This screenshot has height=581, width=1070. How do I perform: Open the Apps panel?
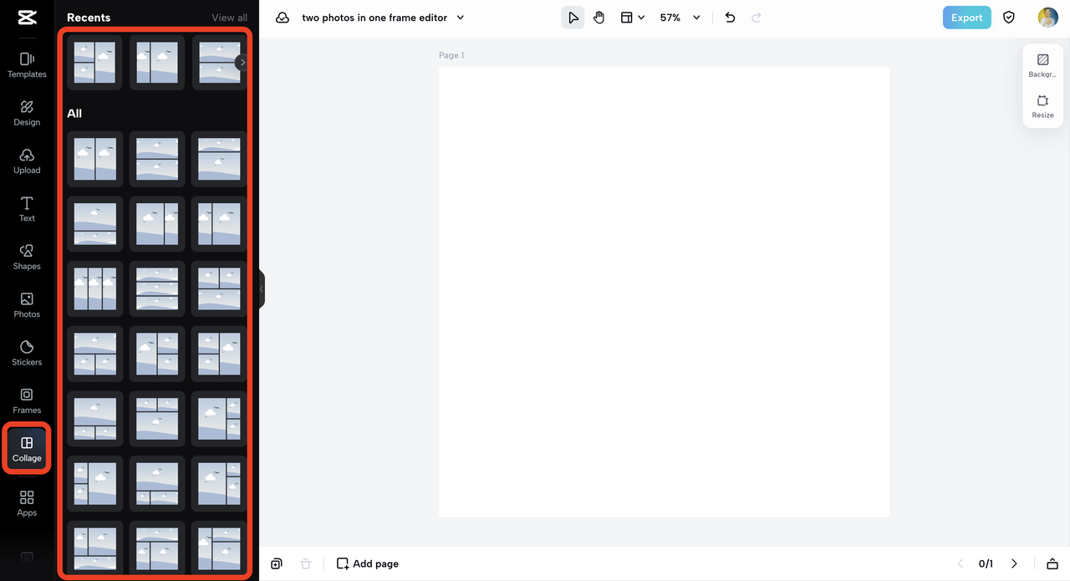click(27, 503)
